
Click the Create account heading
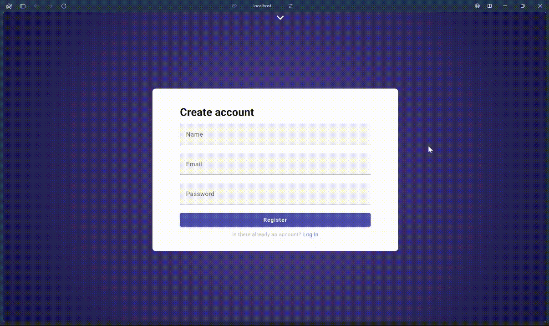pos(217,112)
